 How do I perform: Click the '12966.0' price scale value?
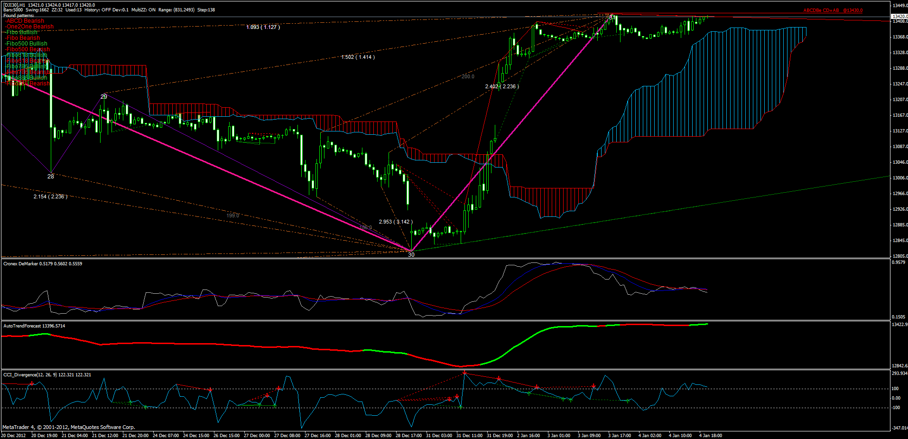pyautogui.click(x=900, y=194)
